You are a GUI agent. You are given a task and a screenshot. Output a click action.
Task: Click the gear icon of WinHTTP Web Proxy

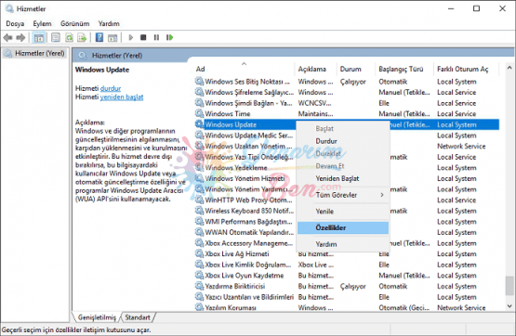[199, 200]
